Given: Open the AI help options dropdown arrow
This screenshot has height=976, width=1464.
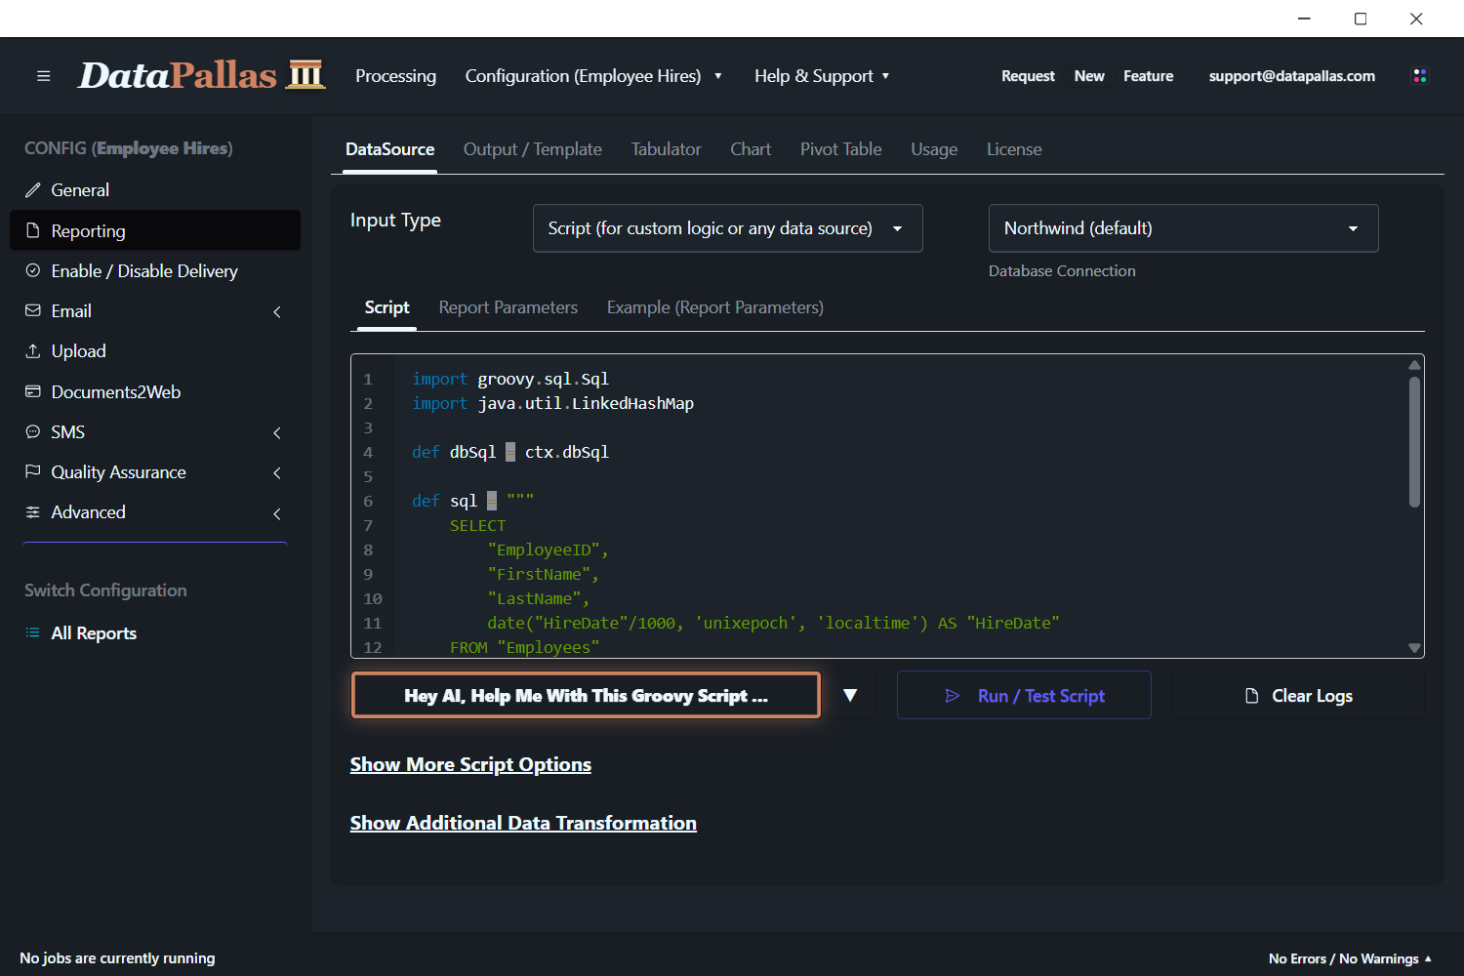Looking at the screenshot, I should (x=850, y=696).
